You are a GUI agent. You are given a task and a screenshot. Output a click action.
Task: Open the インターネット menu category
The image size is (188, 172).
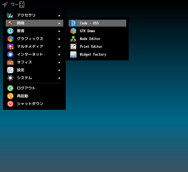click(30, 54)
